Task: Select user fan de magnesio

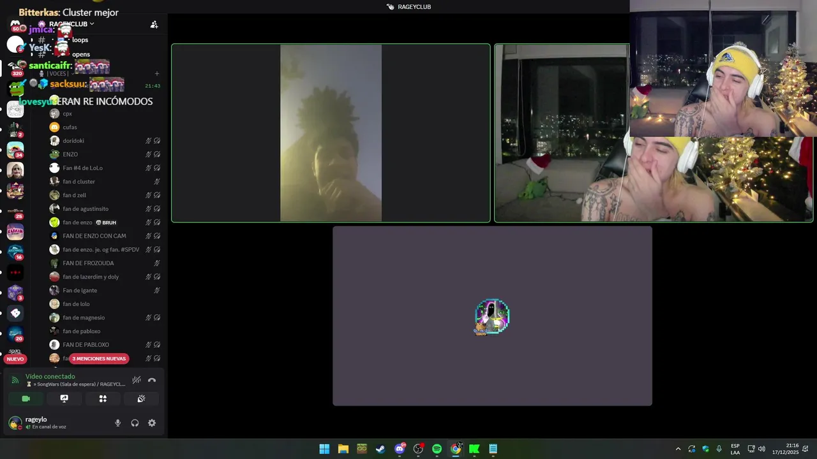Action: 105,317
